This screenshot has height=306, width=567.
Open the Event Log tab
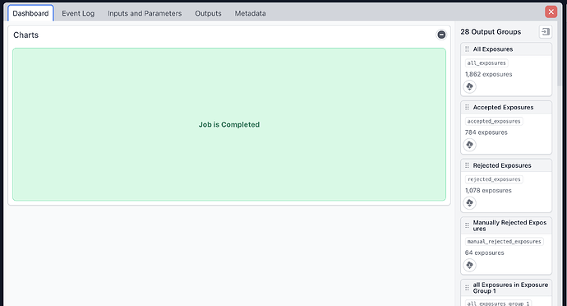[78, 13]
